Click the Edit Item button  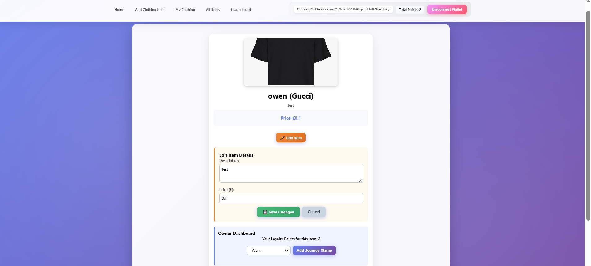pyautogui.click(x=291, y=138)
